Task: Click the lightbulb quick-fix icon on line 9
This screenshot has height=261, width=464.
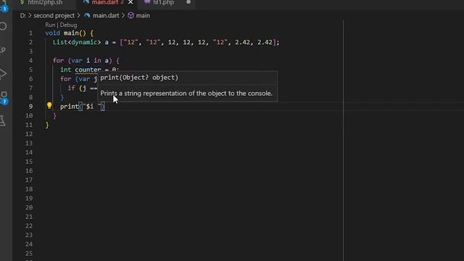Action: click(49, 105)
